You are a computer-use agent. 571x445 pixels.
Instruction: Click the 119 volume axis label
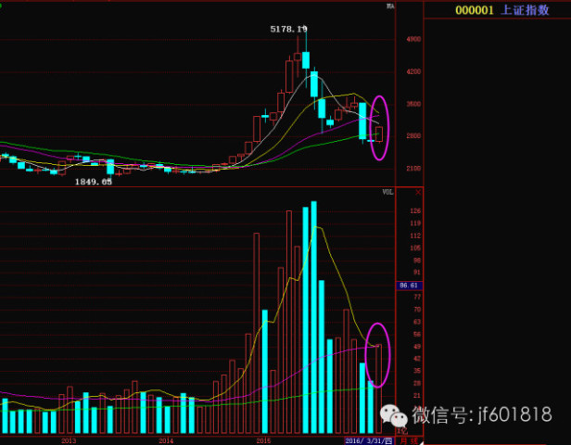point(415,223)
